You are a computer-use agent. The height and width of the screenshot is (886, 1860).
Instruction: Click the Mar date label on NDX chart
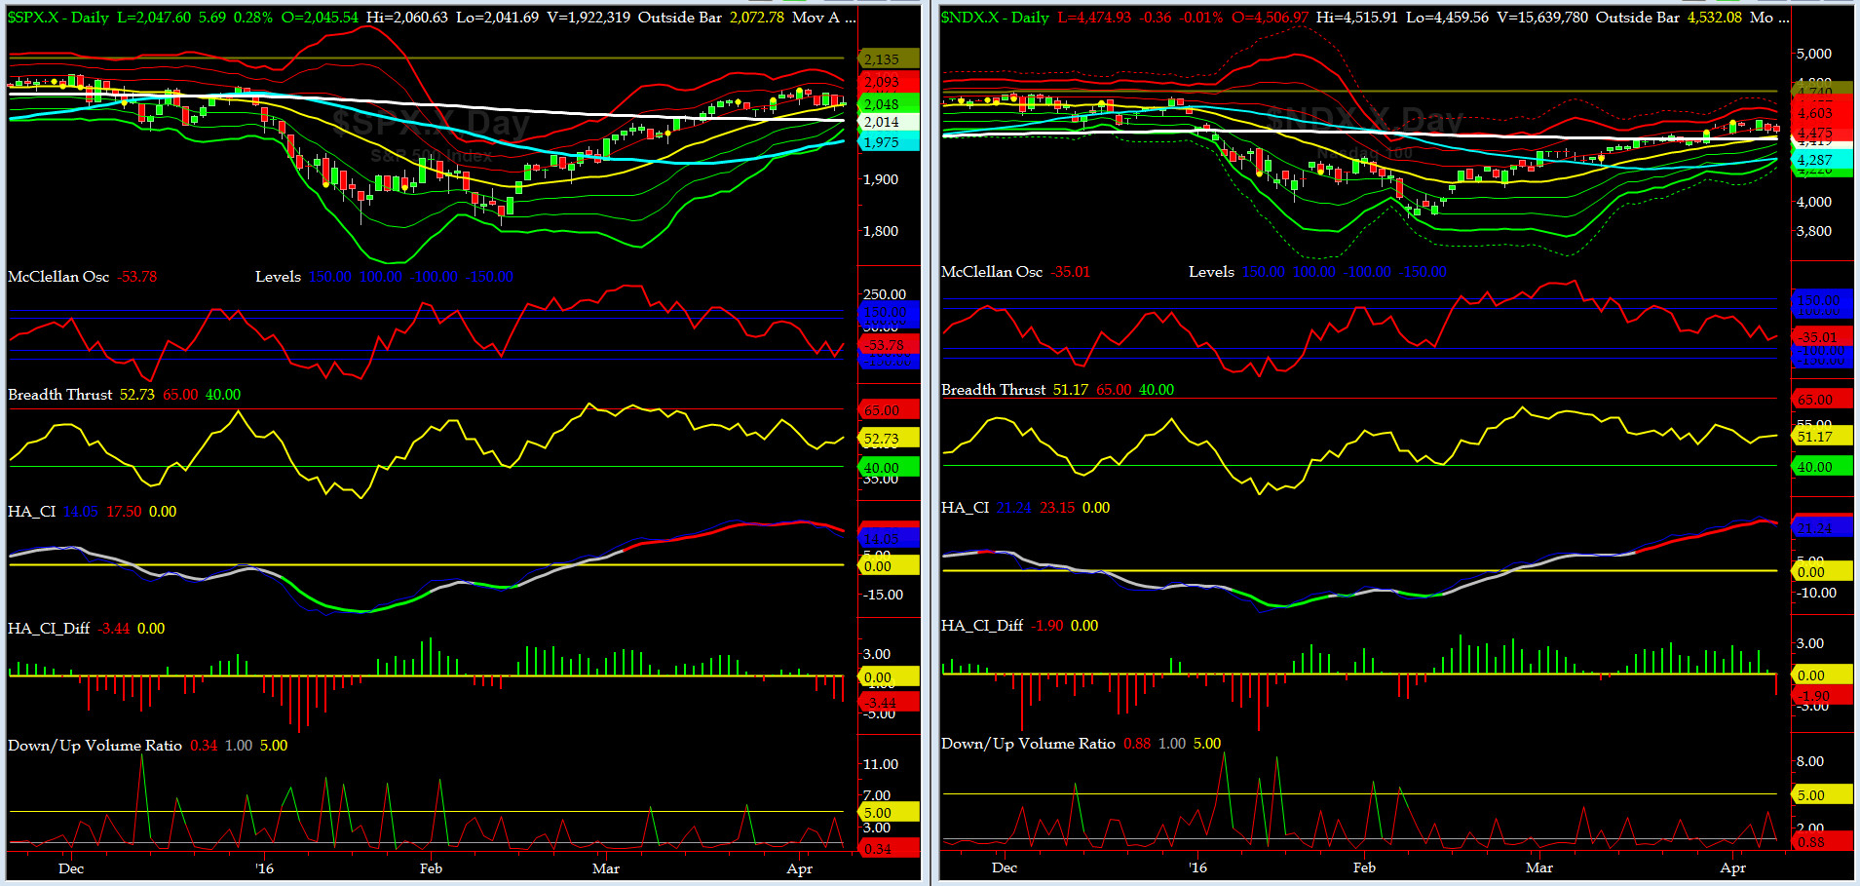(1539, 867)
